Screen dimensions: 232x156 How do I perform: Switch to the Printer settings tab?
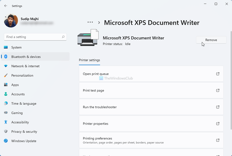(x=89, y=60)
